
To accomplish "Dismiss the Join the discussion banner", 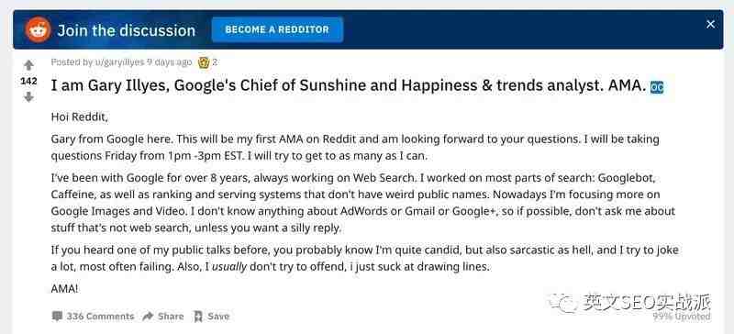I will point(710,25).
